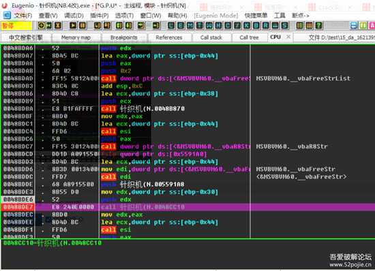Open the 插件(P) menu
This screenshot has height=271, width=375.
pos(100,16)
